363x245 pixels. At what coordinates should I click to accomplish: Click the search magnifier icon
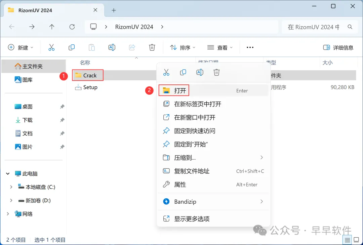pos(350,27)
